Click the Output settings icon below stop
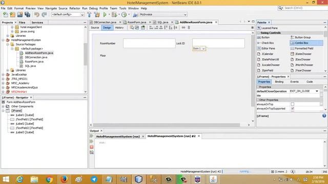 tap(92, 152)
